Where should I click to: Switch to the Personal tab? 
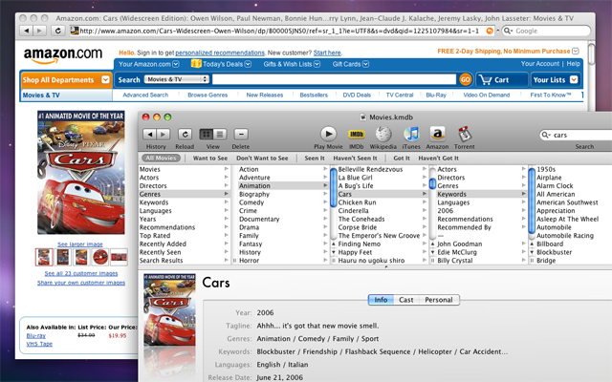coord(439,300)
